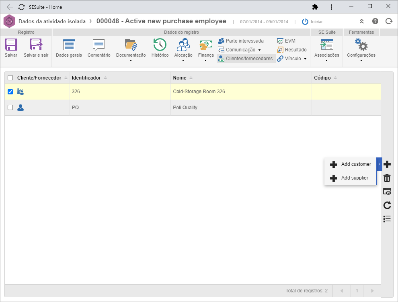Click the refresh arrow in right sidebar
398x302 pixels.
[387, 205]
